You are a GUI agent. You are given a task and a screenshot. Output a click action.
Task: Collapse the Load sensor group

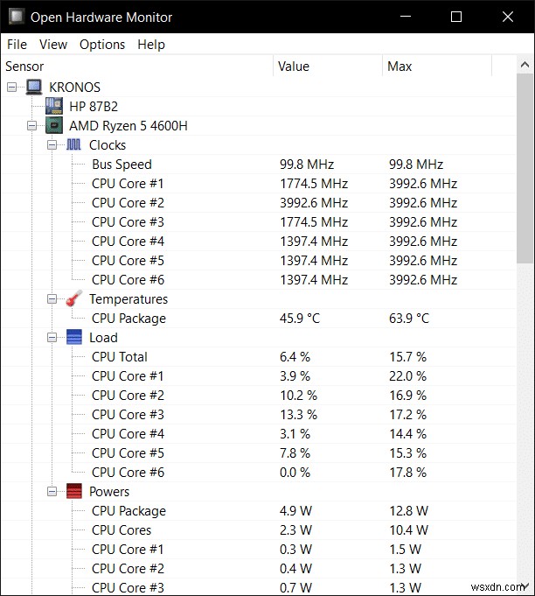tap(52, 338)
